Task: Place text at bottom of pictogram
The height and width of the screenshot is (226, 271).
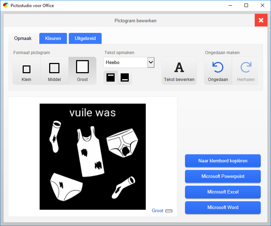Action: click(x=125, y=77)
